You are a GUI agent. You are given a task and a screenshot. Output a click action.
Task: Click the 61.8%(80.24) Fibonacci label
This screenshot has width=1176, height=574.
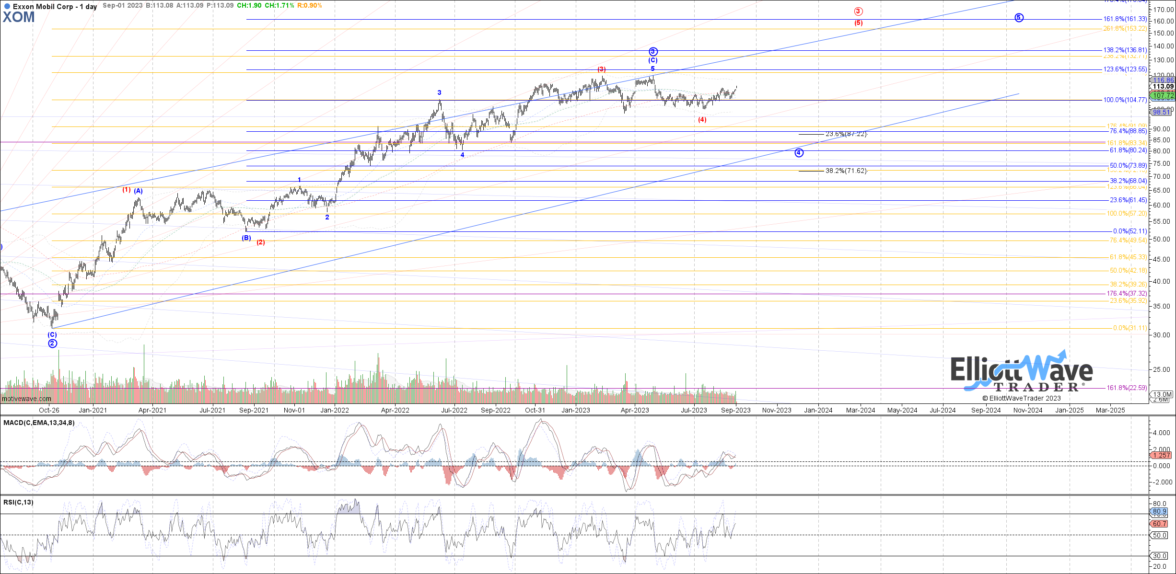pyautogui.click(x=1128, y=150)
